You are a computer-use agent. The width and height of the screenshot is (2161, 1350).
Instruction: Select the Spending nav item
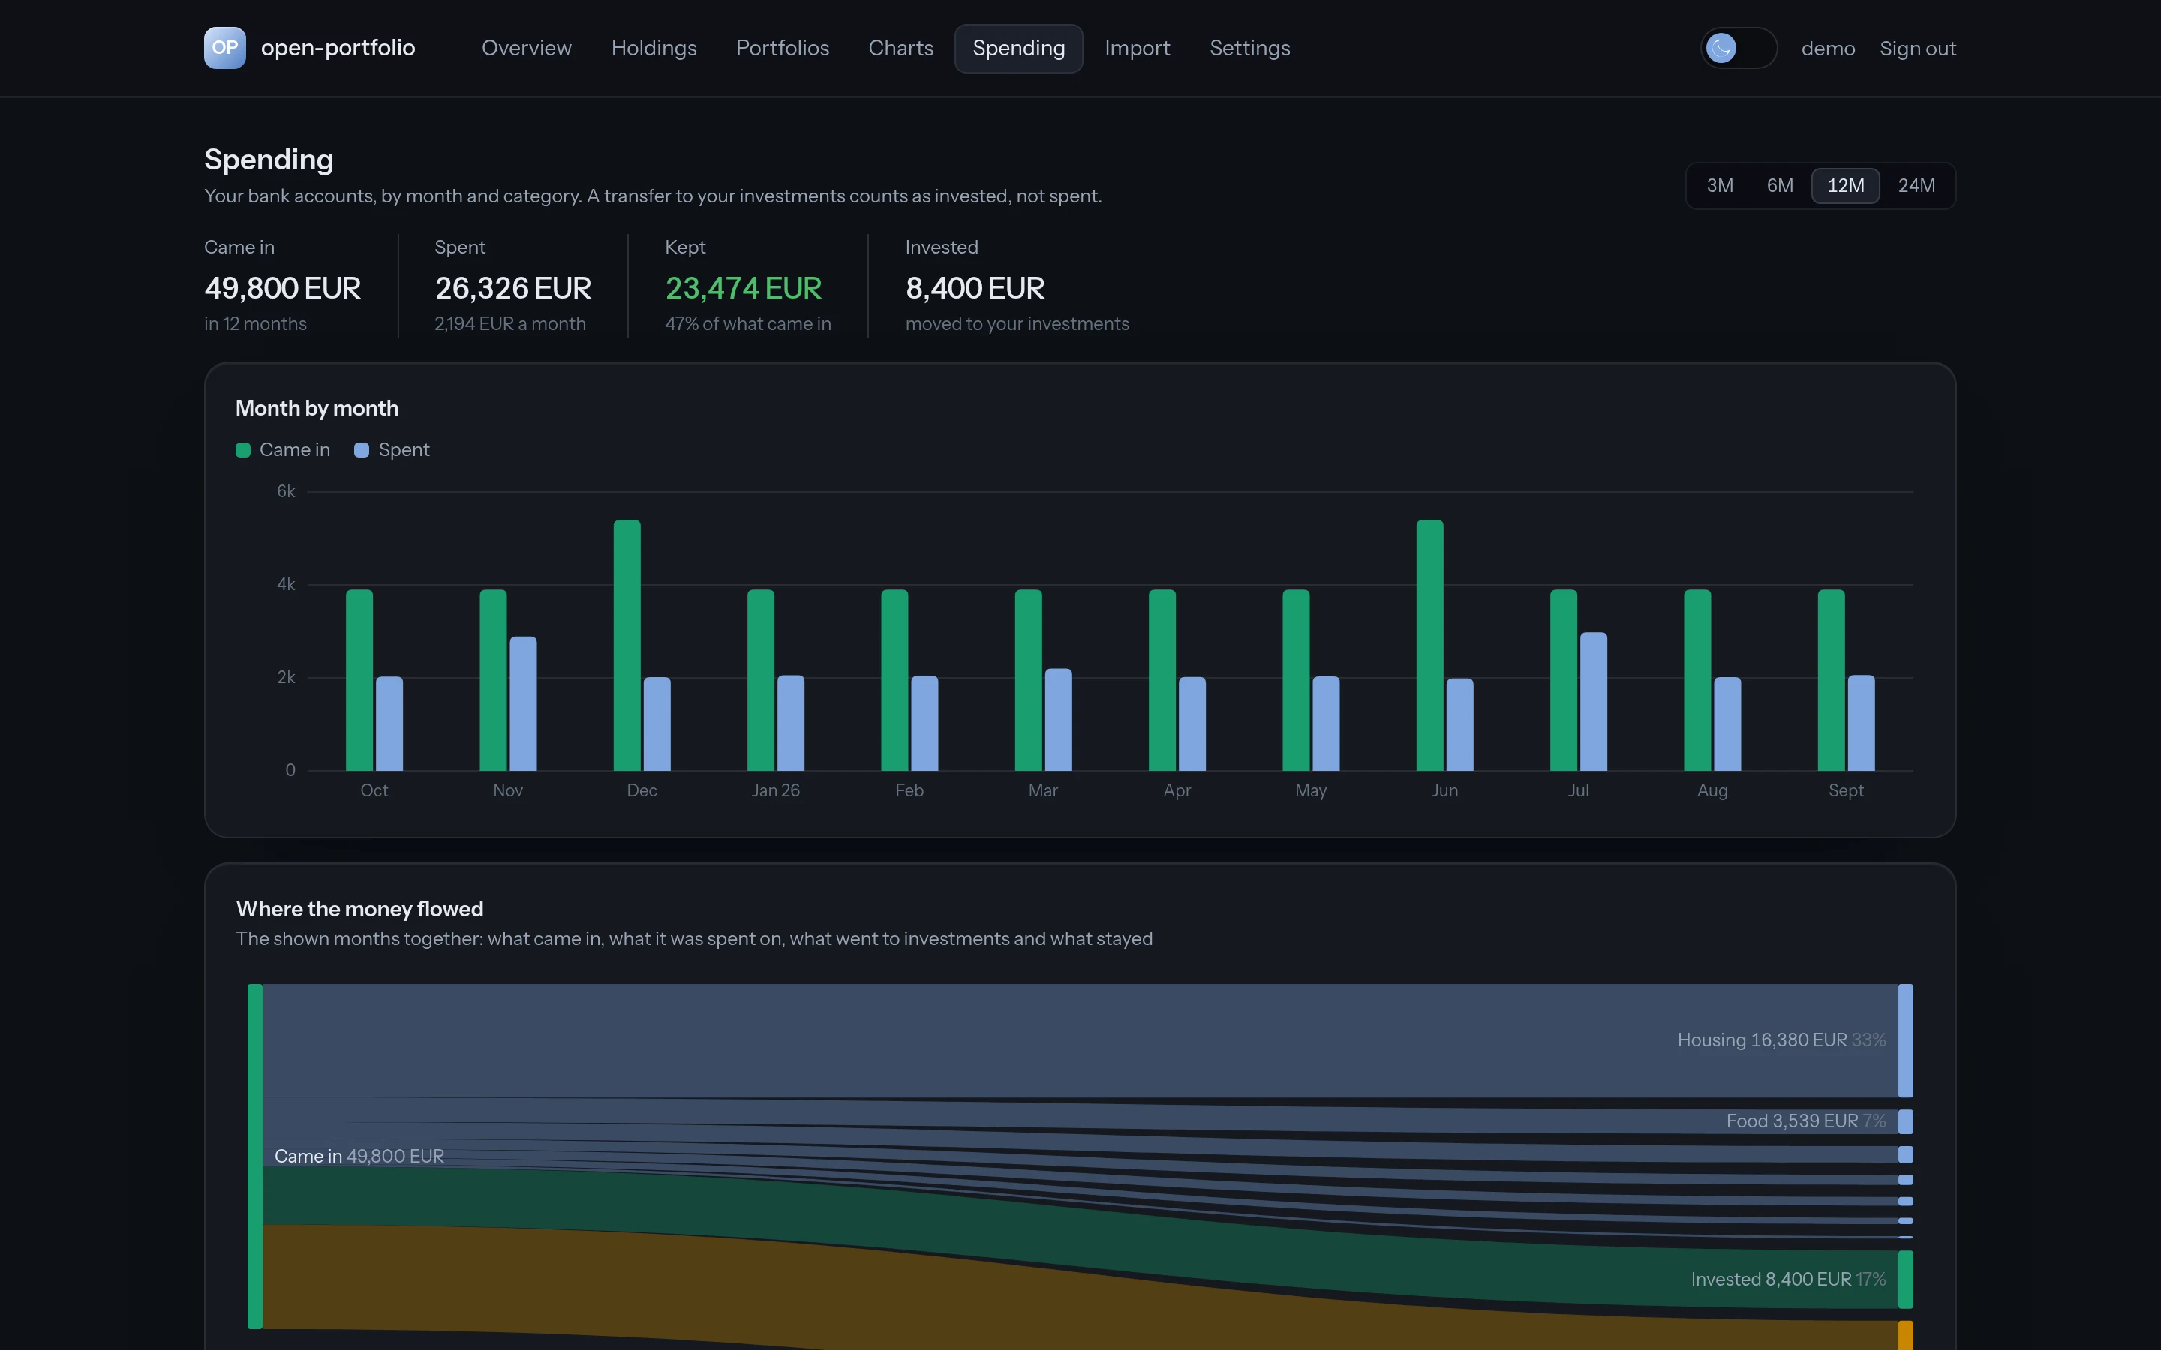point(1018,48)
